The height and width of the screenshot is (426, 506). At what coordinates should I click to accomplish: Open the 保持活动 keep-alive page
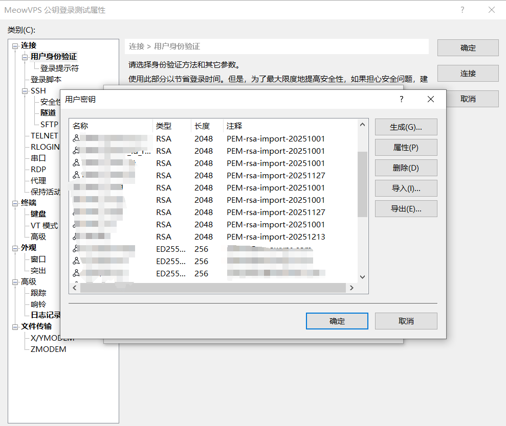tap(45, 192)
